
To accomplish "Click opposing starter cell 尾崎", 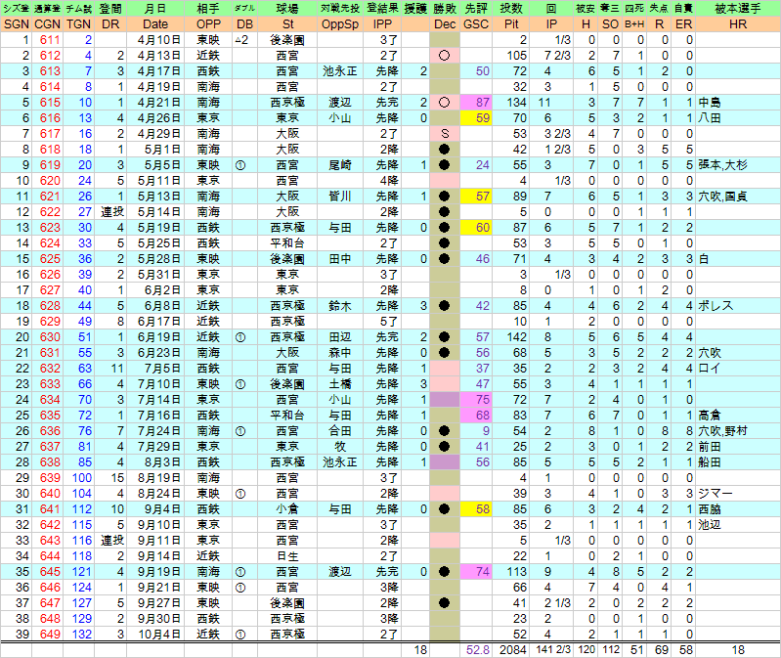I will click(x=340, y=165).
